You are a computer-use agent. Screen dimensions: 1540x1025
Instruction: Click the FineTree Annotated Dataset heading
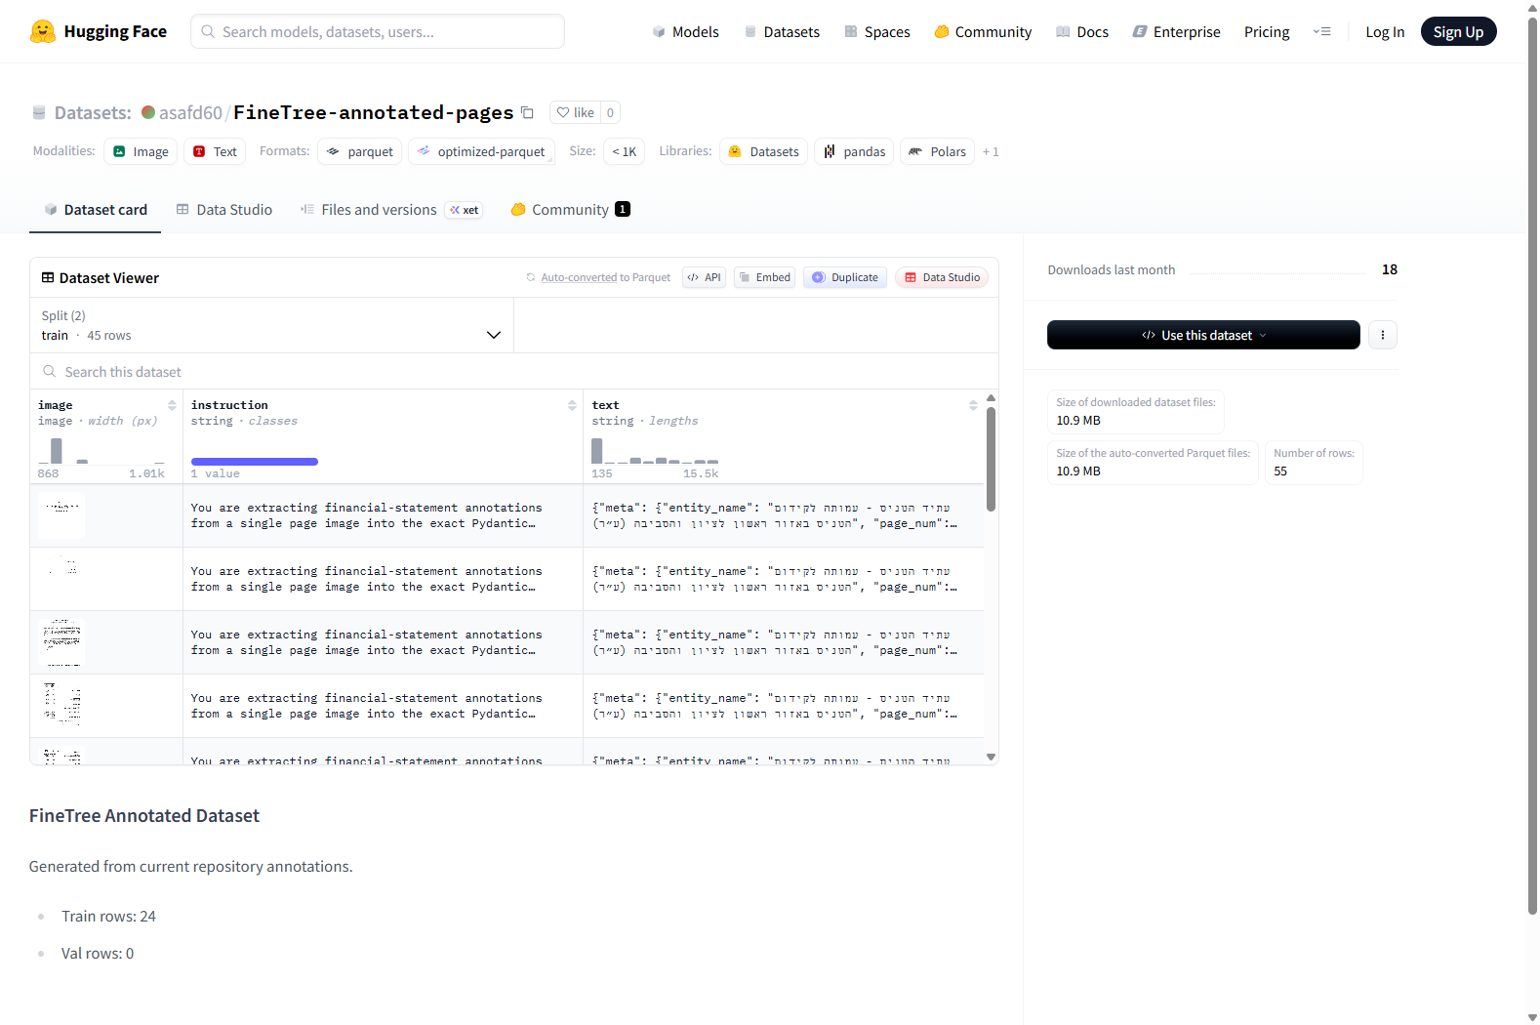tap(144, 816)
